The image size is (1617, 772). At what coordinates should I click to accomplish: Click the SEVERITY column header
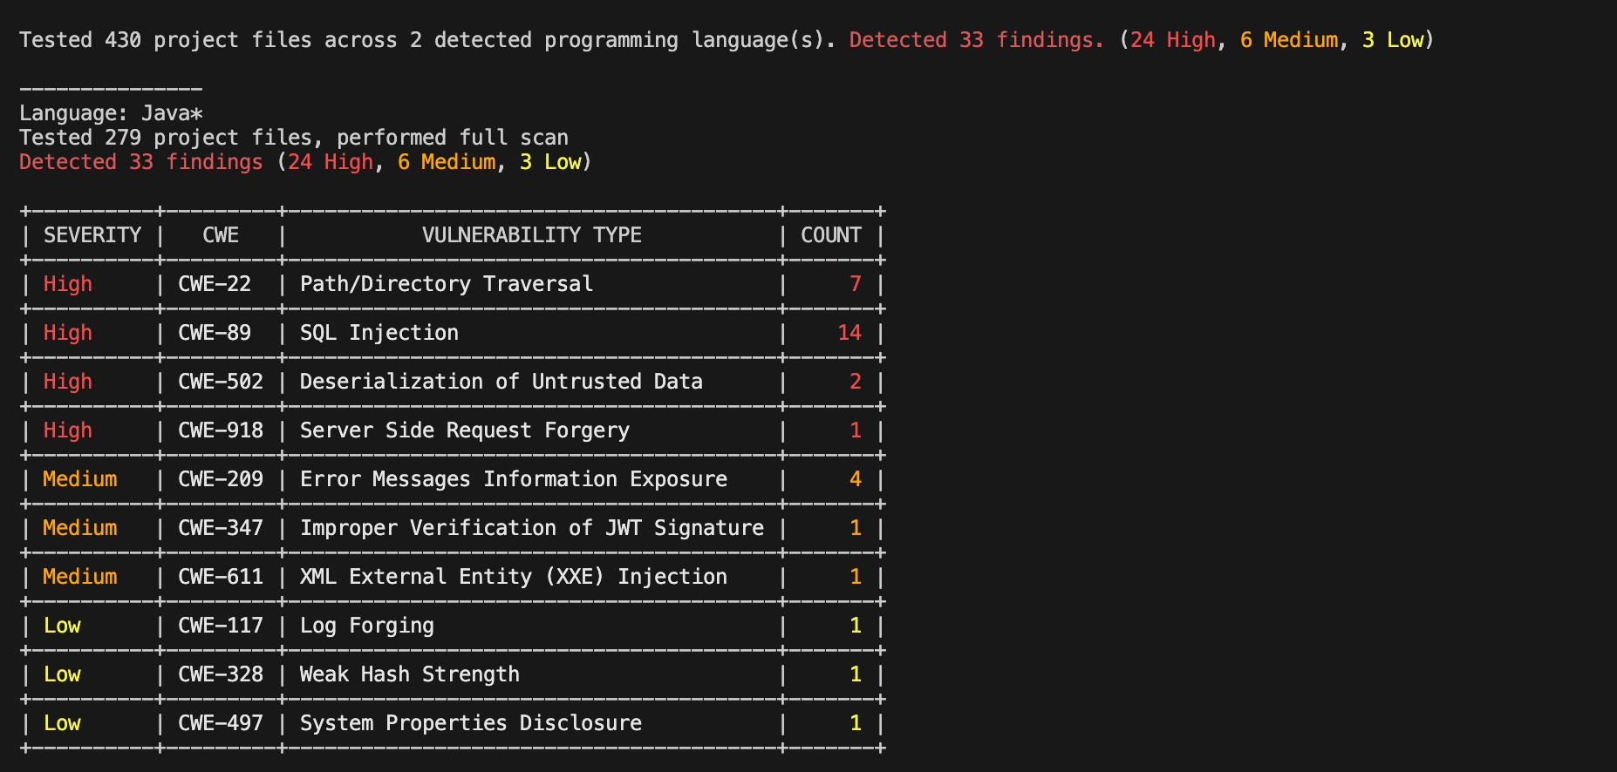[92, 235]
